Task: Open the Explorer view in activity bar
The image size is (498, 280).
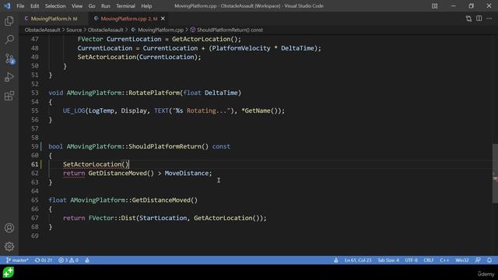Action: coord(9,21)
